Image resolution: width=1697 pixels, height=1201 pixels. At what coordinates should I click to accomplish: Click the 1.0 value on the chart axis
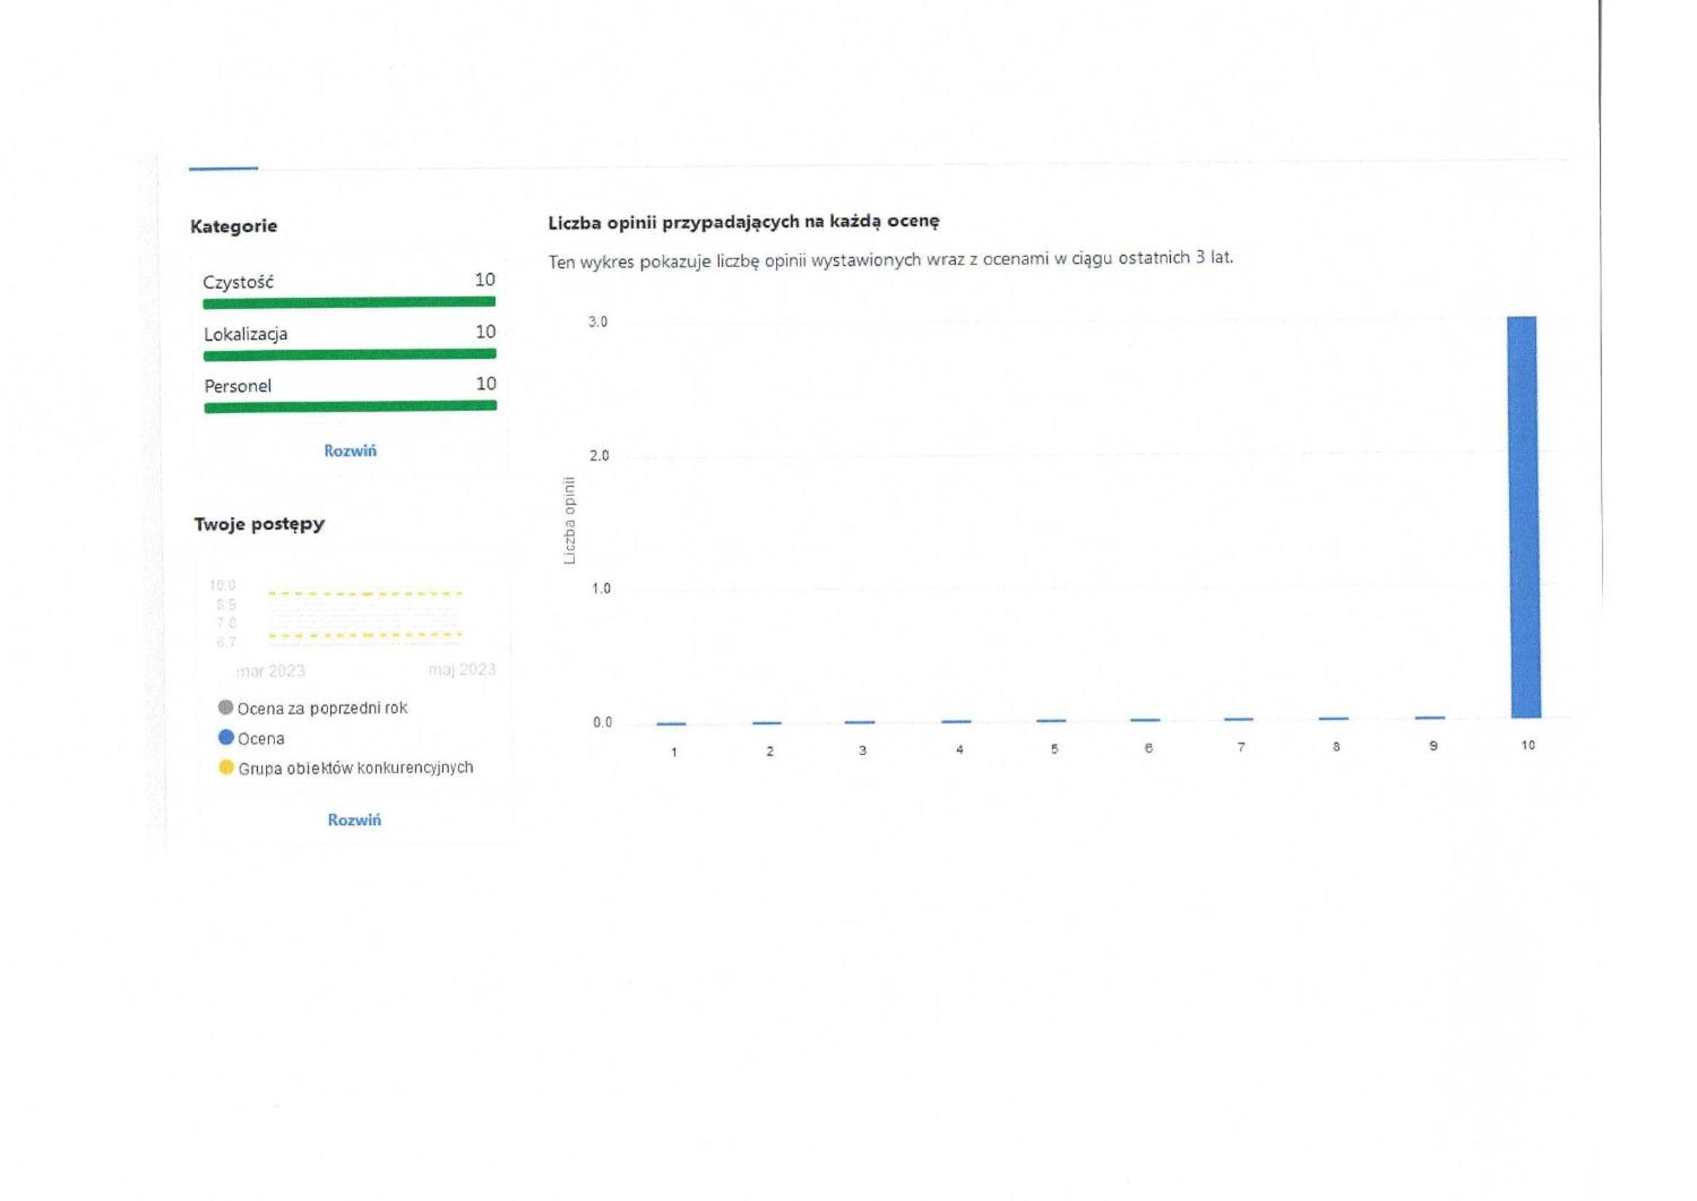click(x=601, y=589)
